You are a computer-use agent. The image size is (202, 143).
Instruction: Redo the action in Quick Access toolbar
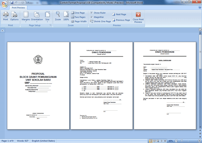click(x=23, y=2)
